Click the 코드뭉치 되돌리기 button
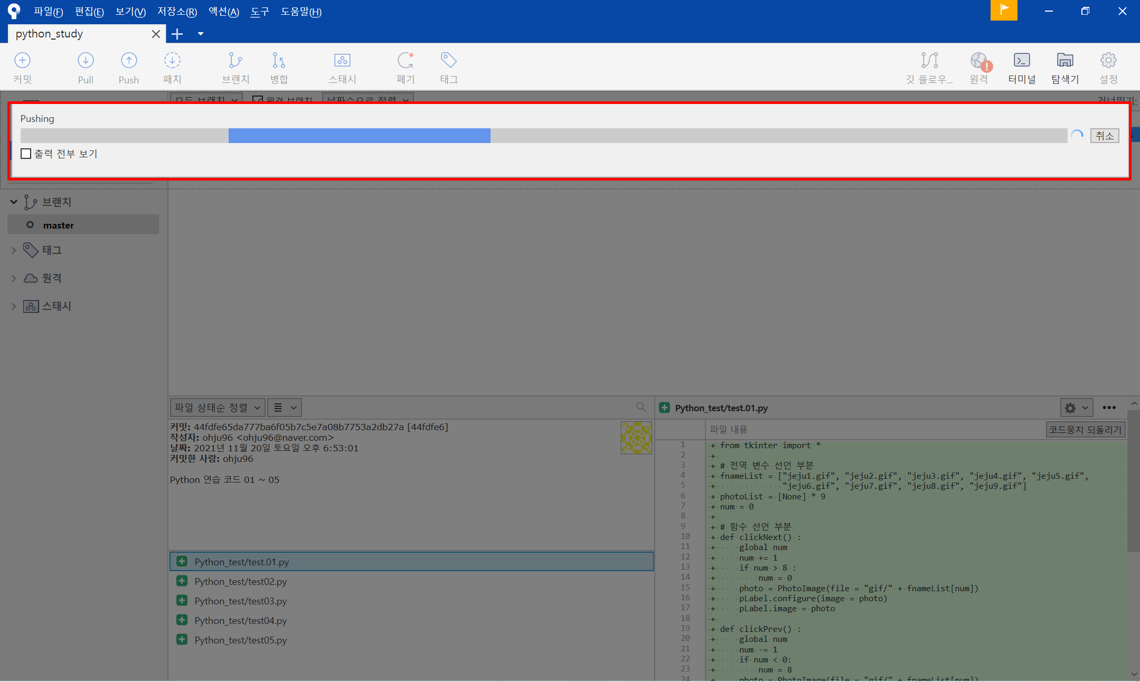 click(1085, 429)
